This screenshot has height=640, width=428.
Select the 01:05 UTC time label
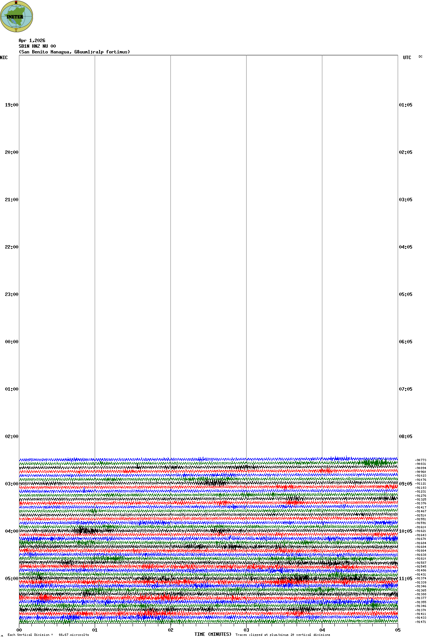coord(406,105)
